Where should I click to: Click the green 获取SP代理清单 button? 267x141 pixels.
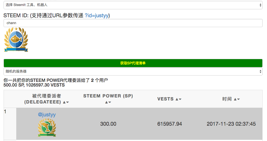tap(133, 63)
